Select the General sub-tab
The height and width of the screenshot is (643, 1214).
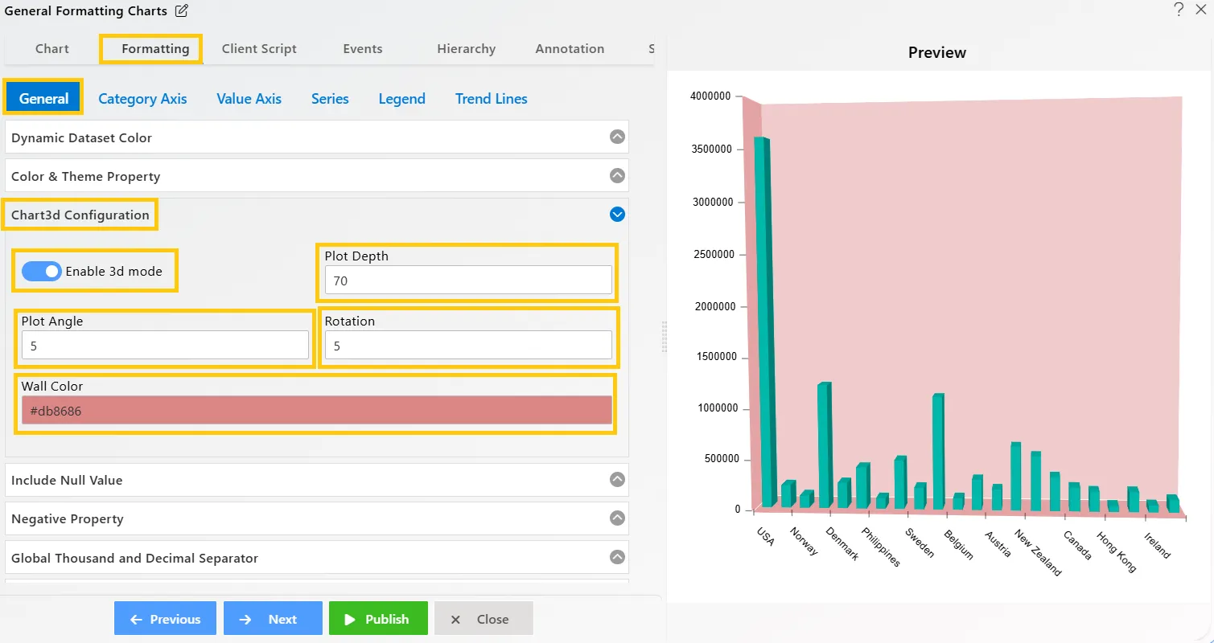pos(43,99)
